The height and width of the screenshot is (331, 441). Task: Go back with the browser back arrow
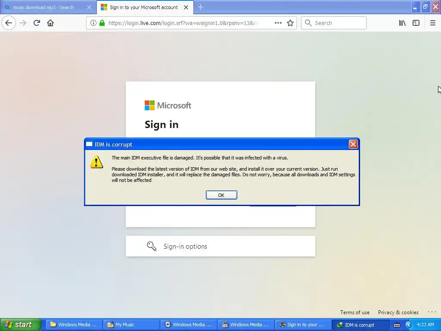click(x=9, y=23)
